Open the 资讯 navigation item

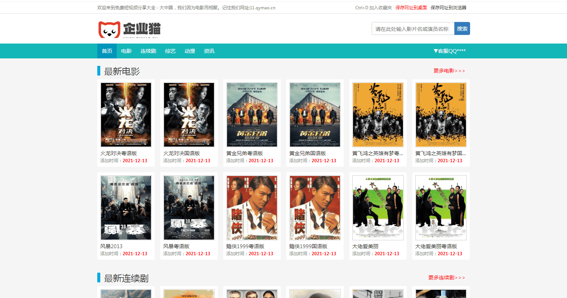pos(209,51)
